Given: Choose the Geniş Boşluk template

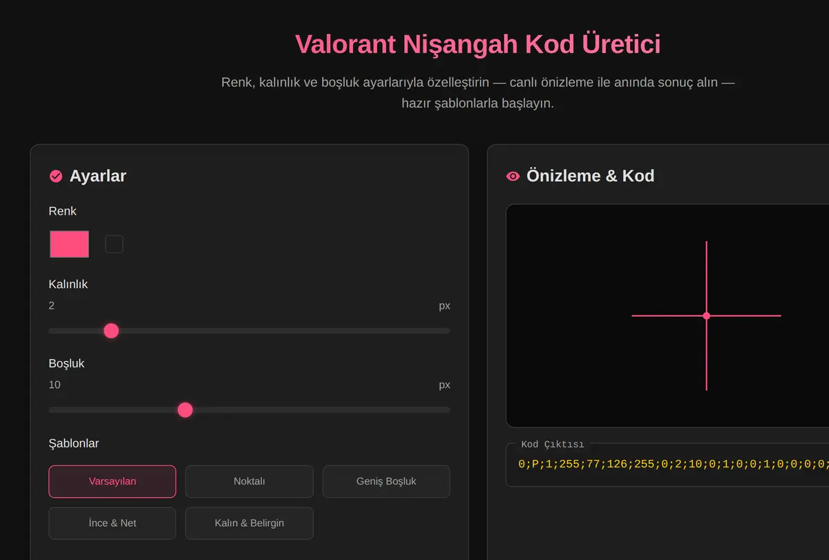Looking at the screenshot, I should (386, 481).
